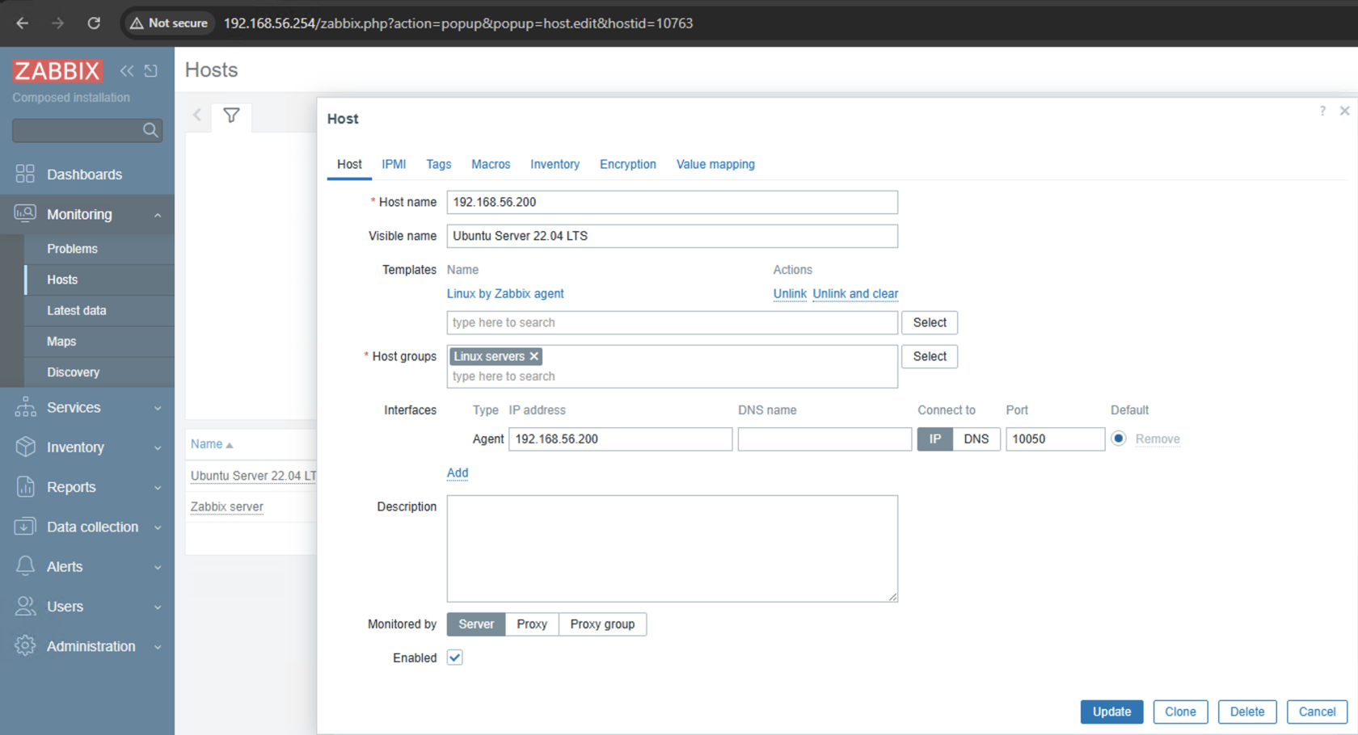The width and height of the screenshot is (1358, 735).
Task: Click the Agent port field 10050
Action: click(1055, 439)
